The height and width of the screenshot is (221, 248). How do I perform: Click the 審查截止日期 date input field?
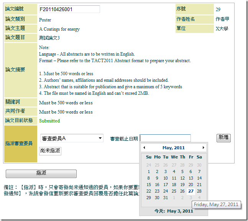pyautogui.click(x=165, y=138)
